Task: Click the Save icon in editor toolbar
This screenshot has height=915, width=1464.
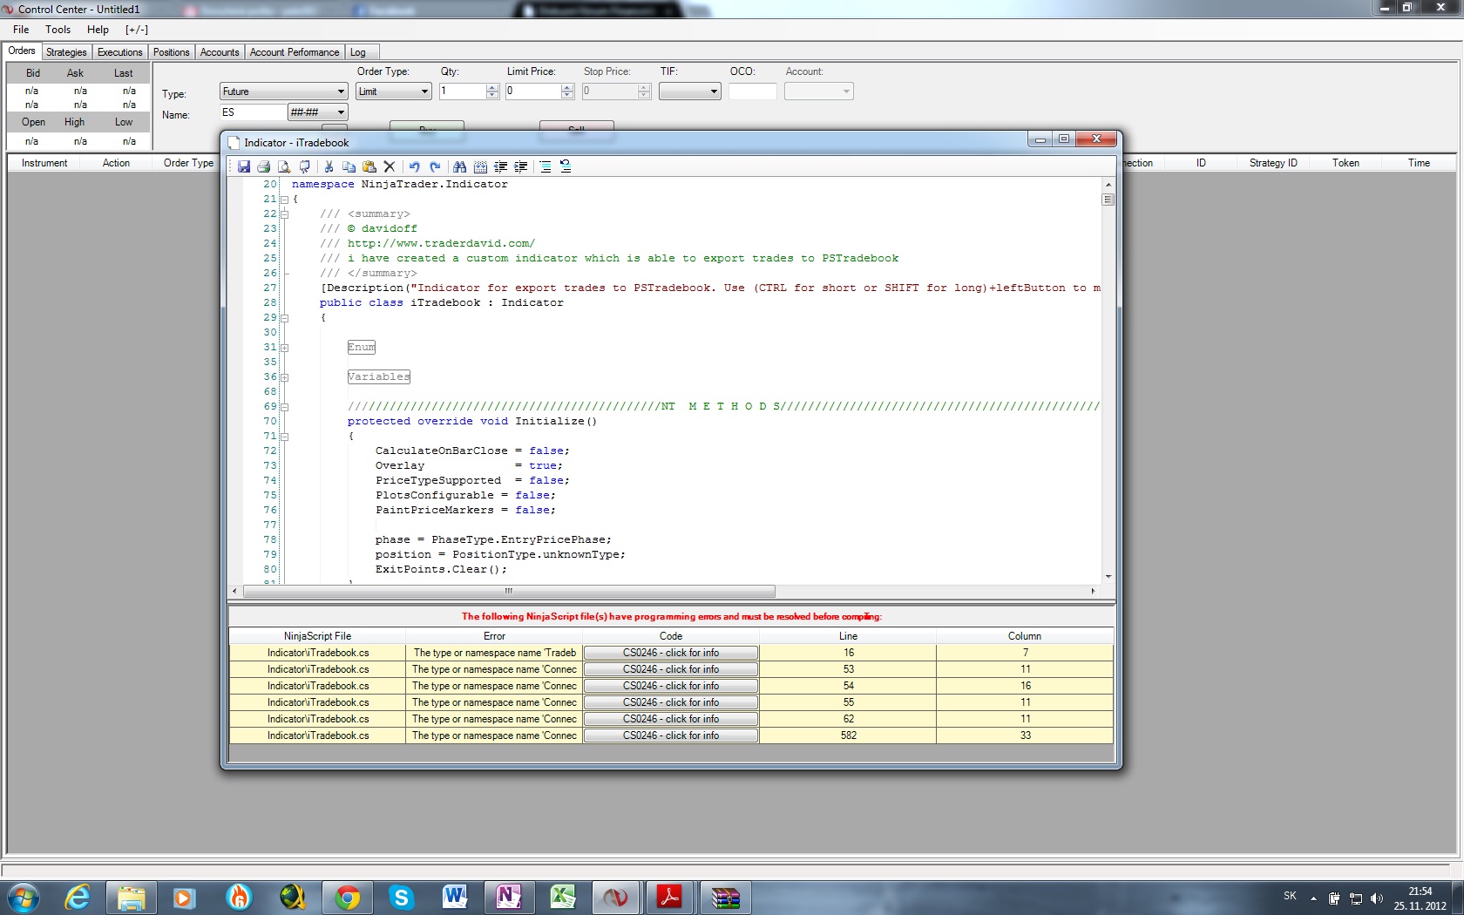Action: (x=244, y=166)
